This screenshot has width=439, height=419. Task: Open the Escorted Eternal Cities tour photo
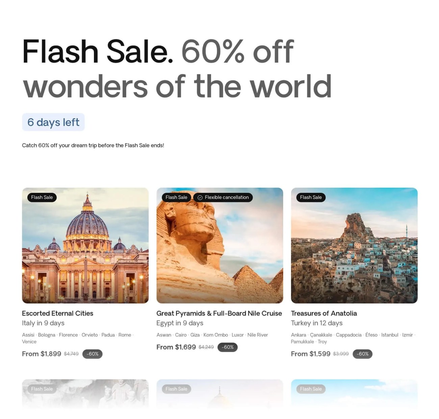pyautogui.click(x=85, y=245)
